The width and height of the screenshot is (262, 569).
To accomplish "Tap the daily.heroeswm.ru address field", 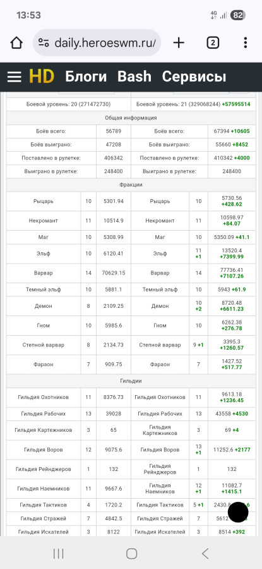I will pos(97,43).
